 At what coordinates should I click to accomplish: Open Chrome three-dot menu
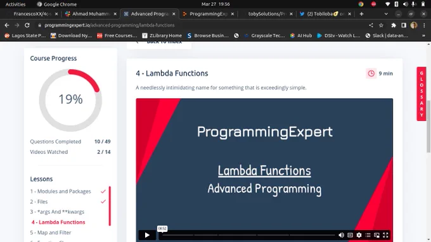click(x=424, y=25)
